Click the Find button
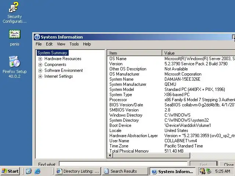 (203, 164)
